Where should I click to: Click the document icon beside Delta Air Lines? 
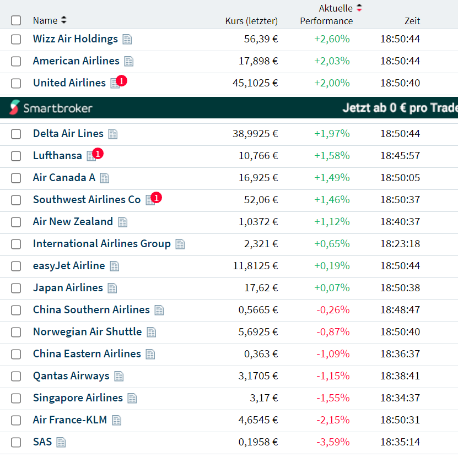[113, 134]
